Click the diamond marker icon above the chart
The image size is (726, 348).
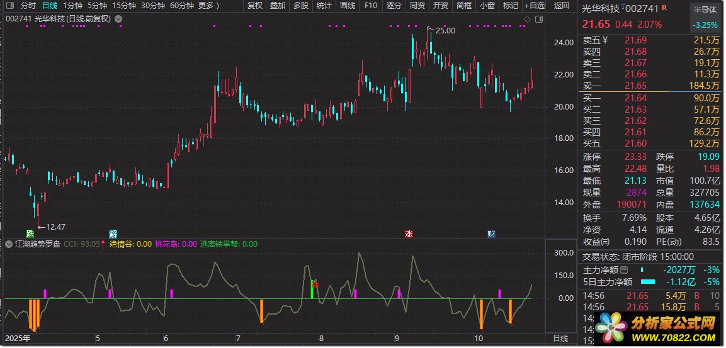pyautogui.click(x=527, y=19)
